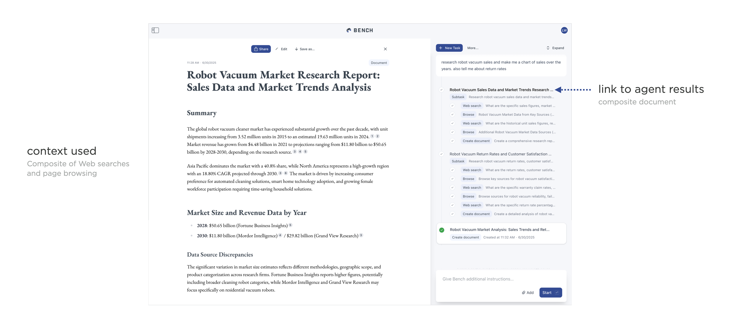Image resolution: width=733 pixels, height=324 pixels.
Task: Open Web search 'return rates, customer satisfa' step
Action: click(508, 170)
